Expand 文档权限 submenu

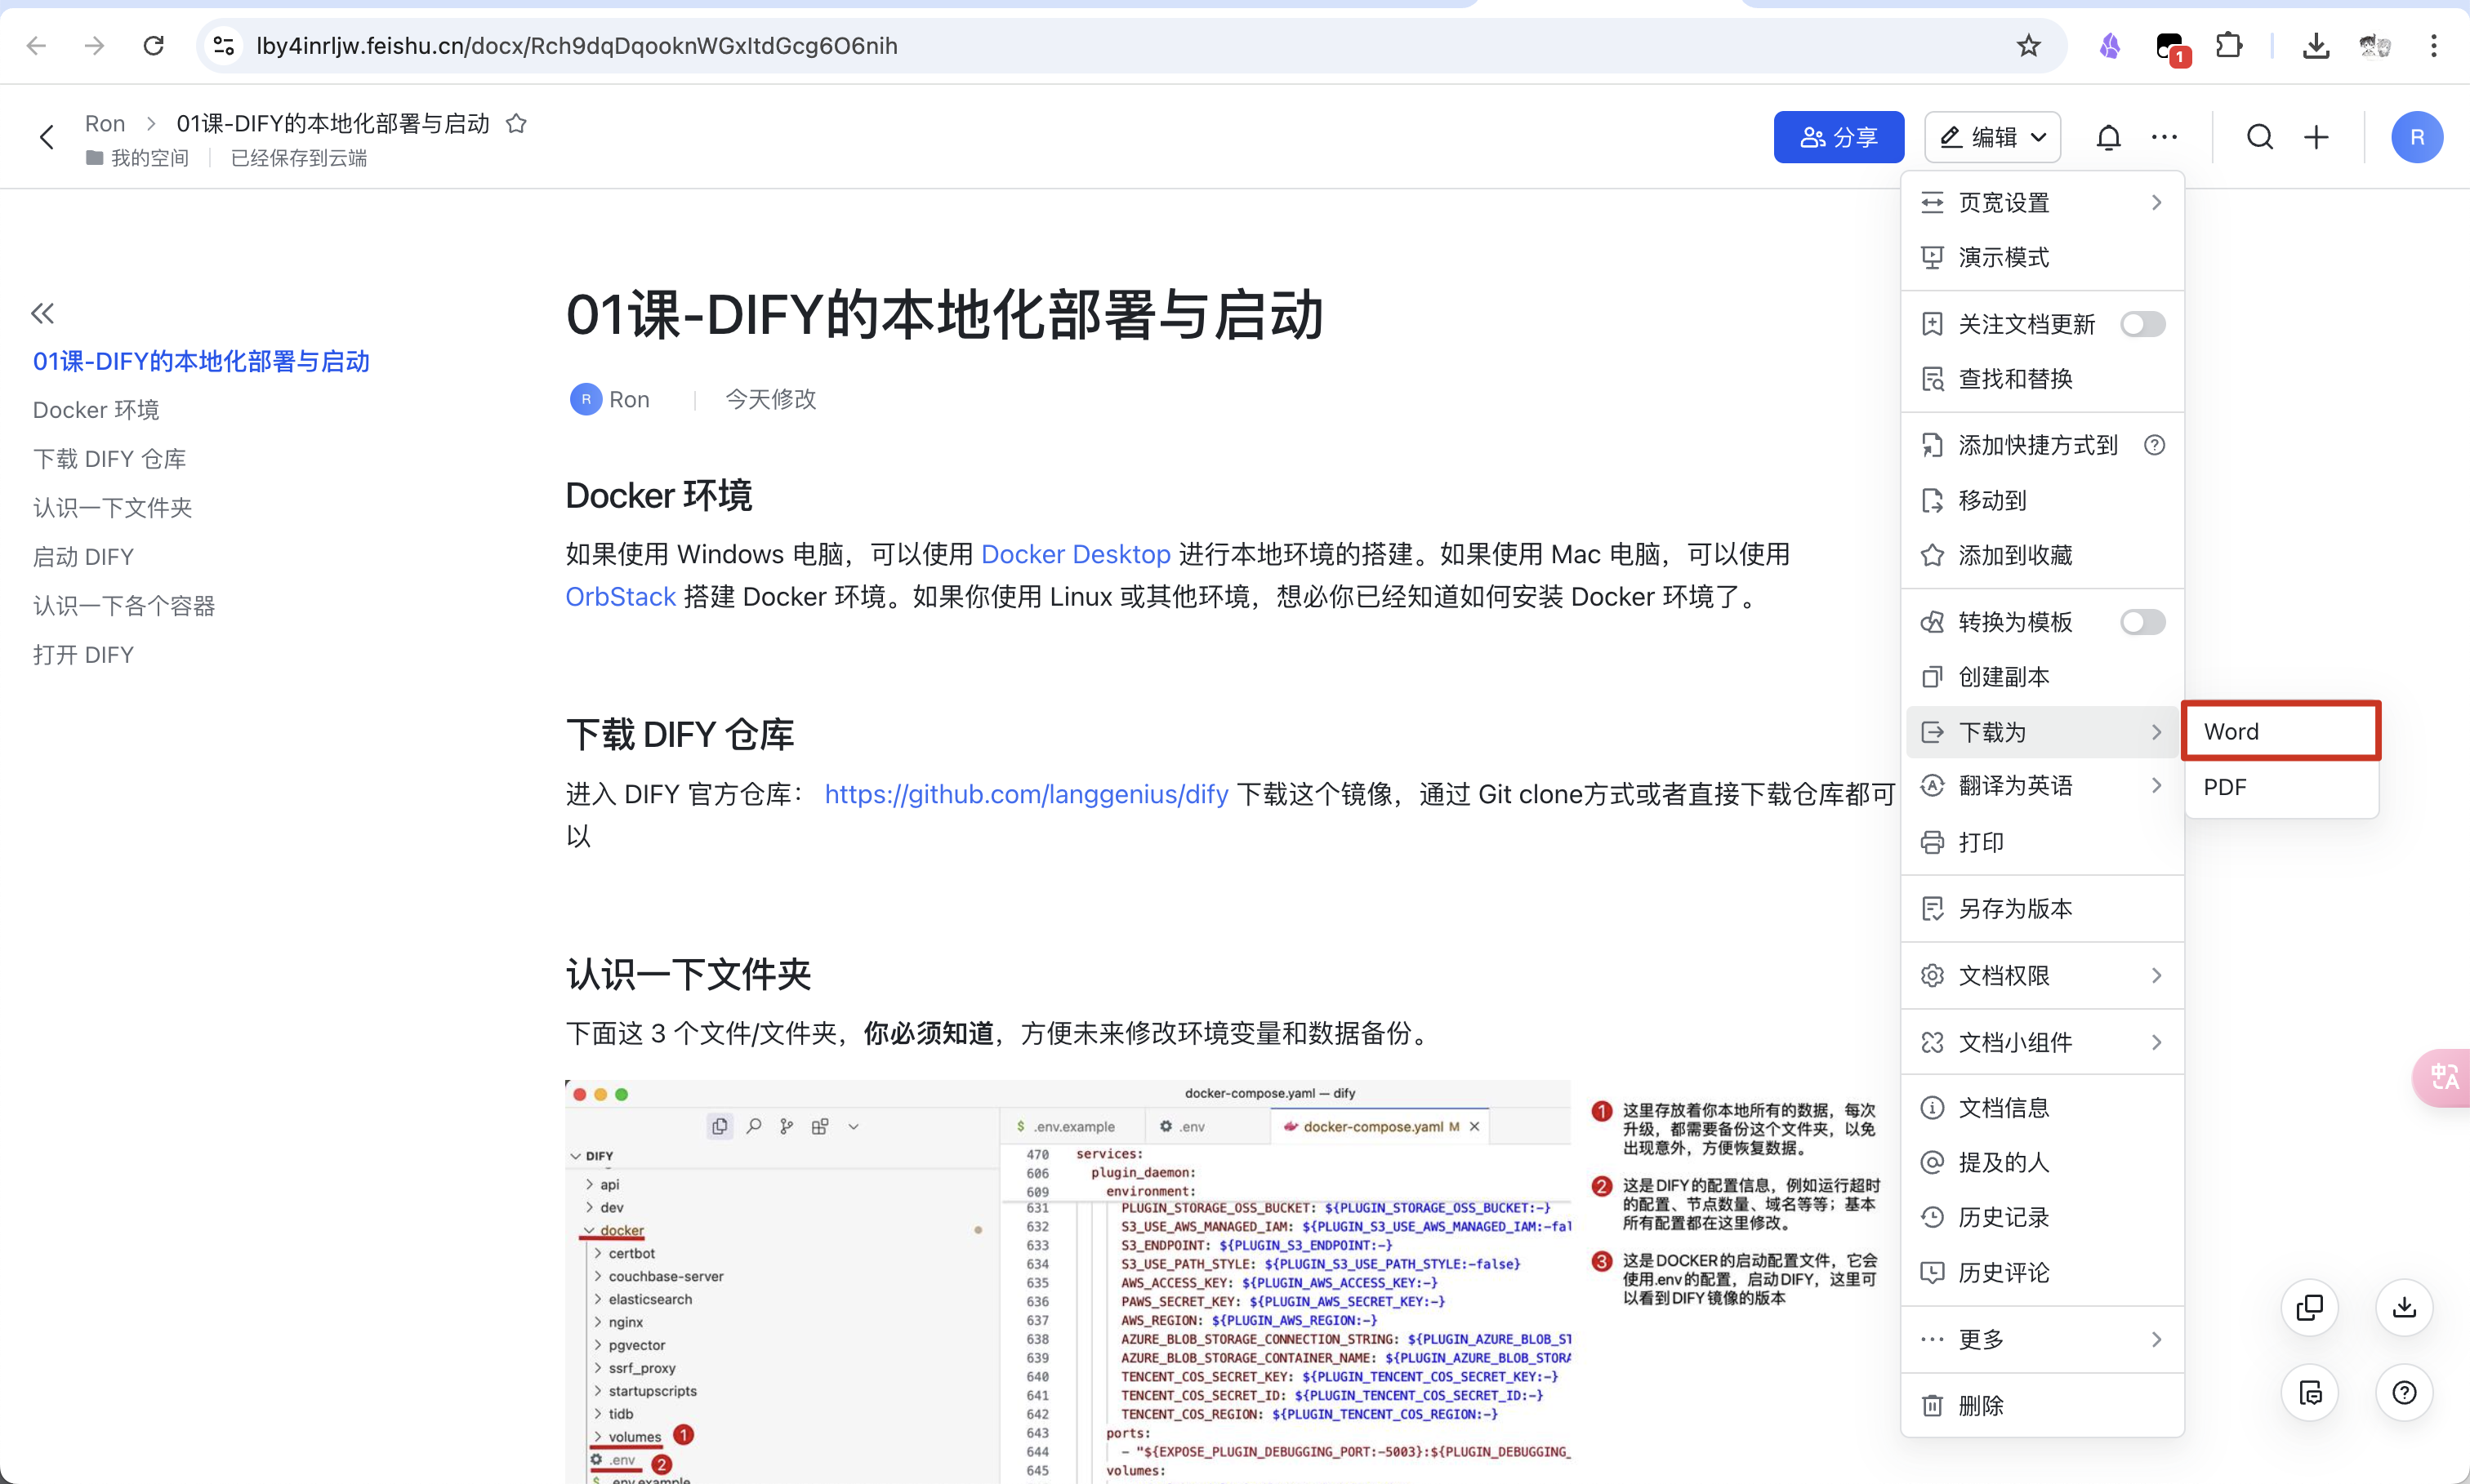(2042, 975)
